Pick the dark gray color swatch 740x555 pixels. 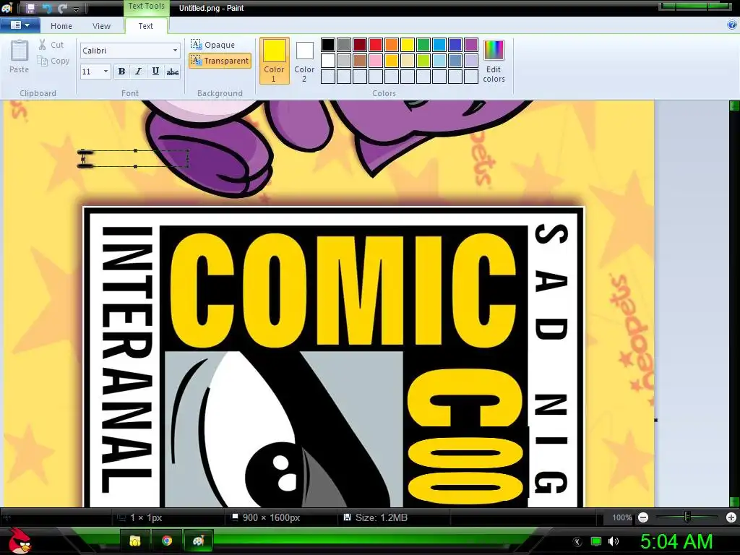(x=344, y=45)
